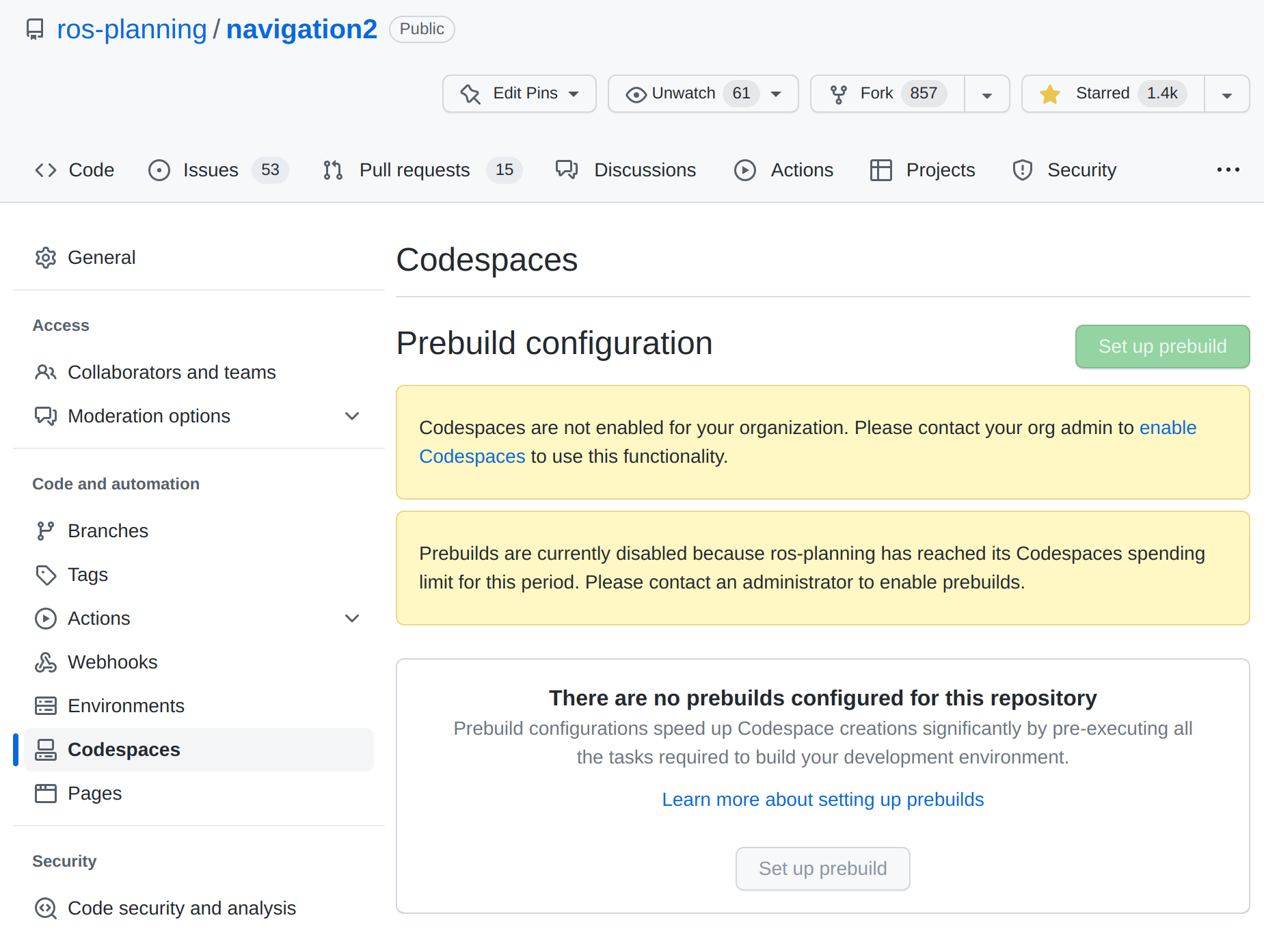Click the green Set up prebuild button
This screenshot has width=1264, height=933.
tap(1162, 347)
